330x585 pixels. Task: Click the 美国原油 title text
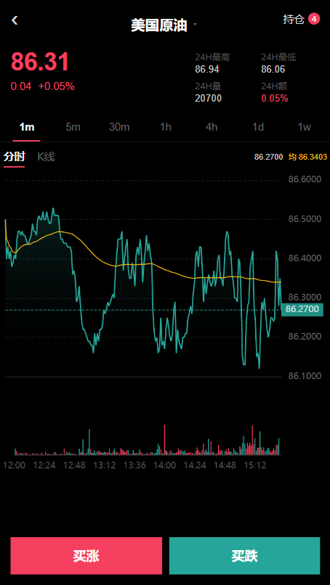[159, 25]
